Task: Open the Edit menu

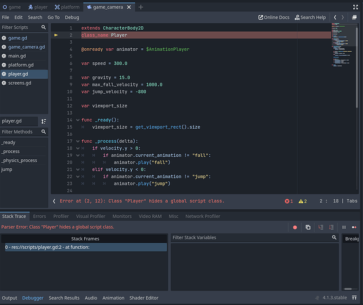Action: click(x=18, y=17)
